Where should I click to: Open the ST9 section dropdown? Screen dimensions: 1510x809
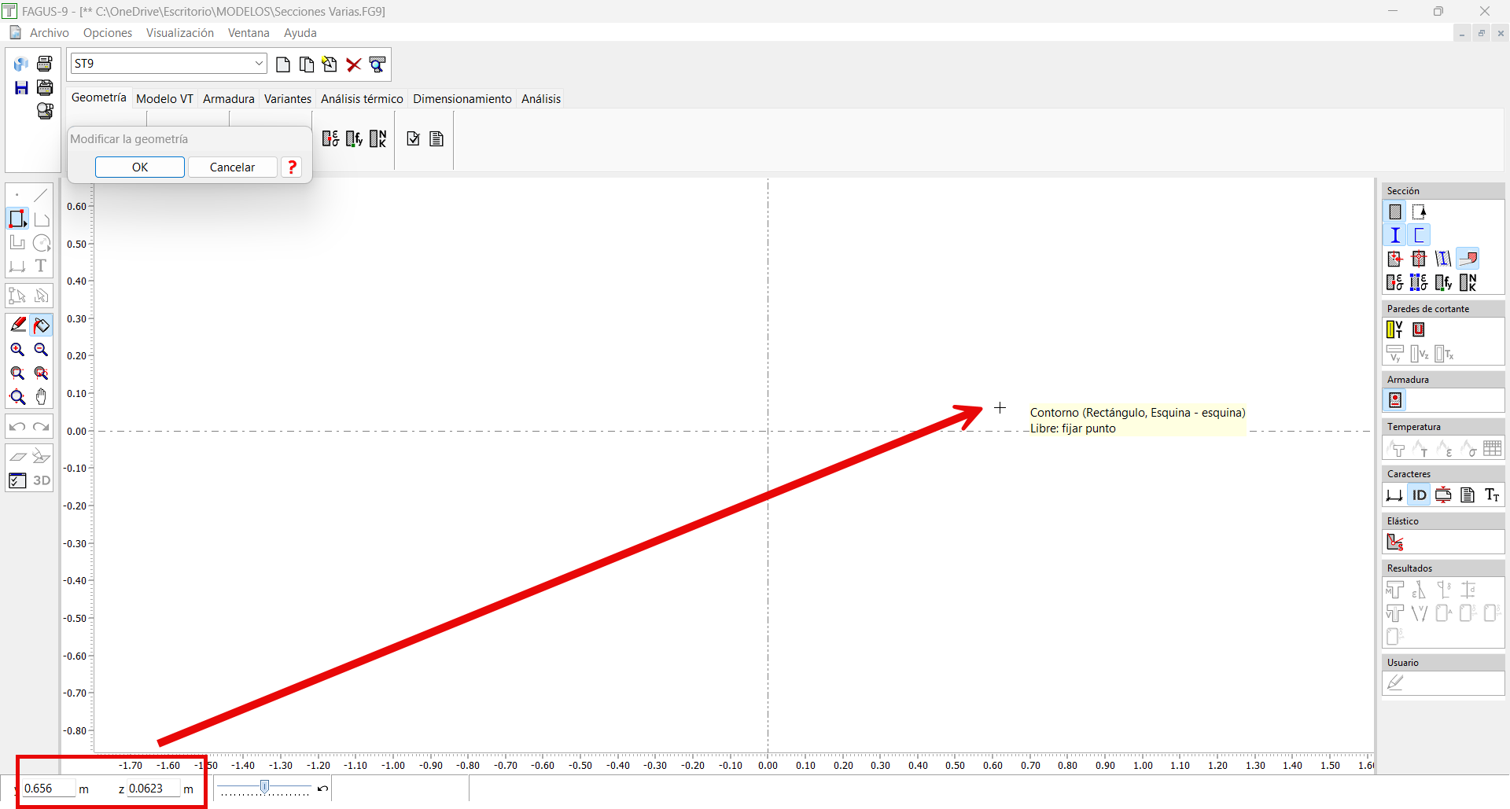coord(259,64)
